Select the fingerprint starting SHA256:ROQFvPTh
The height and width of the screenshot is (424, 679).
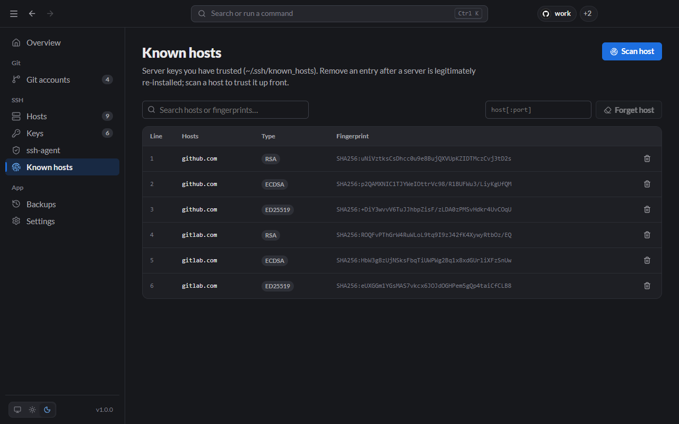[424, 235]
